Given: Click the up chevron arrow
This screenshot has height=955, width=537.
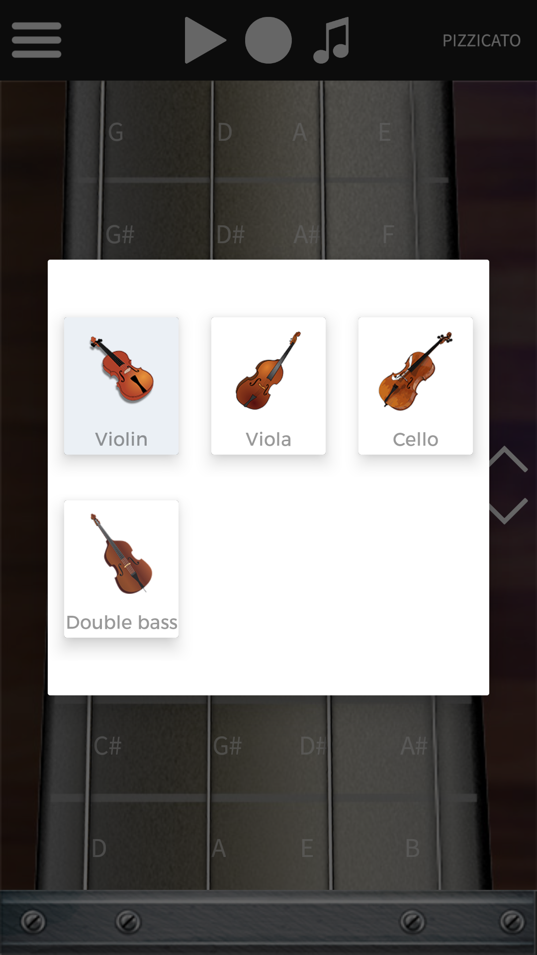Looking at the screenshot, I should [x=507, y=459].
